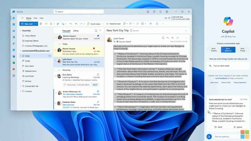The height and width of the screenshot is (141, 251).
Task: Click the Report junk icon
Action: 51,24
